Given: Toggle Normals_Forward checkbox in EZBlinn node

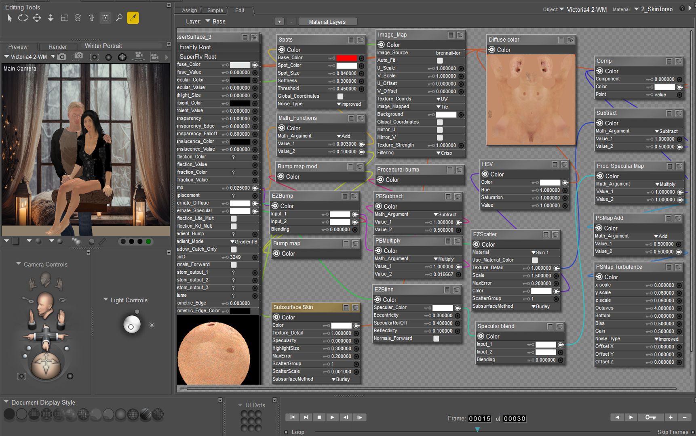Looking at the screenshot, I should pyautogui.click(x=436, y=339).
